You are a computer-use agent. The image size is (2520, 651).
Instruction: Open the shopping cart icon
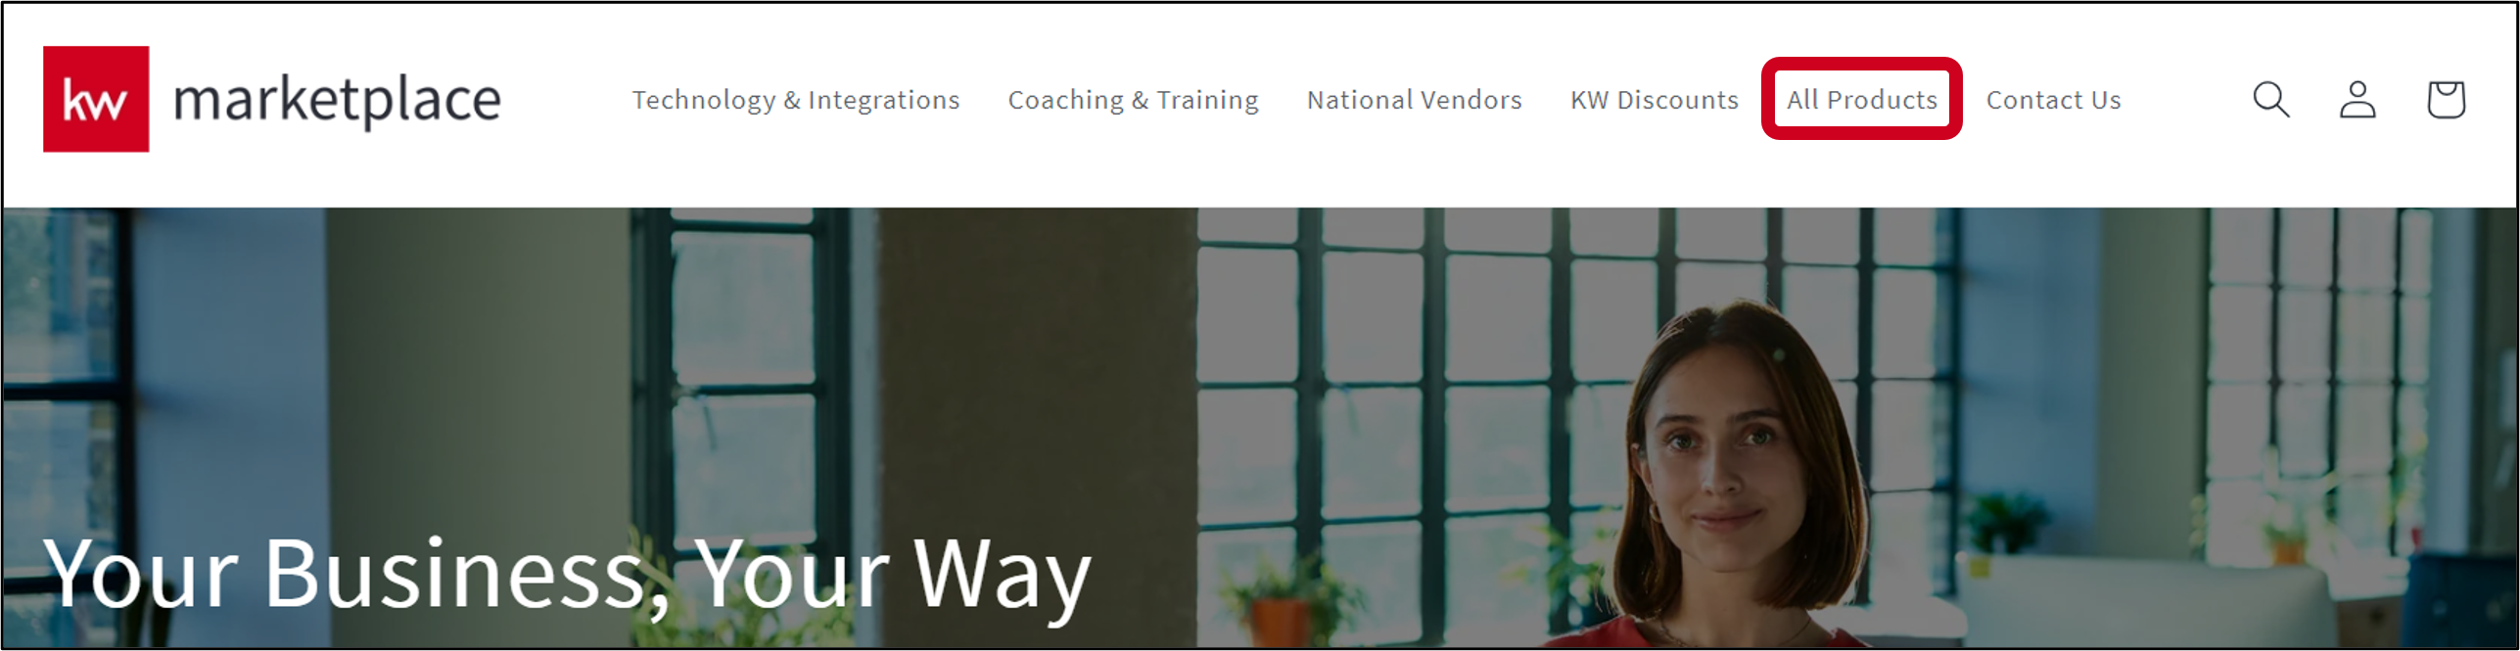click(x=2446, y=100)
